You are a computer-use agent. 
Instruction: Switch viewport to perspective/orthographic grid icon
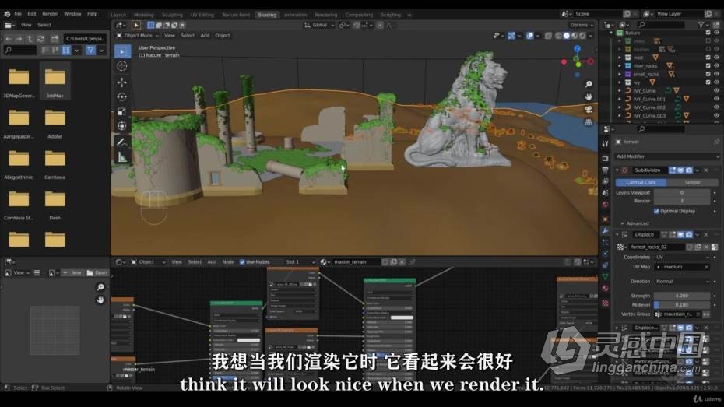(589, 122)
